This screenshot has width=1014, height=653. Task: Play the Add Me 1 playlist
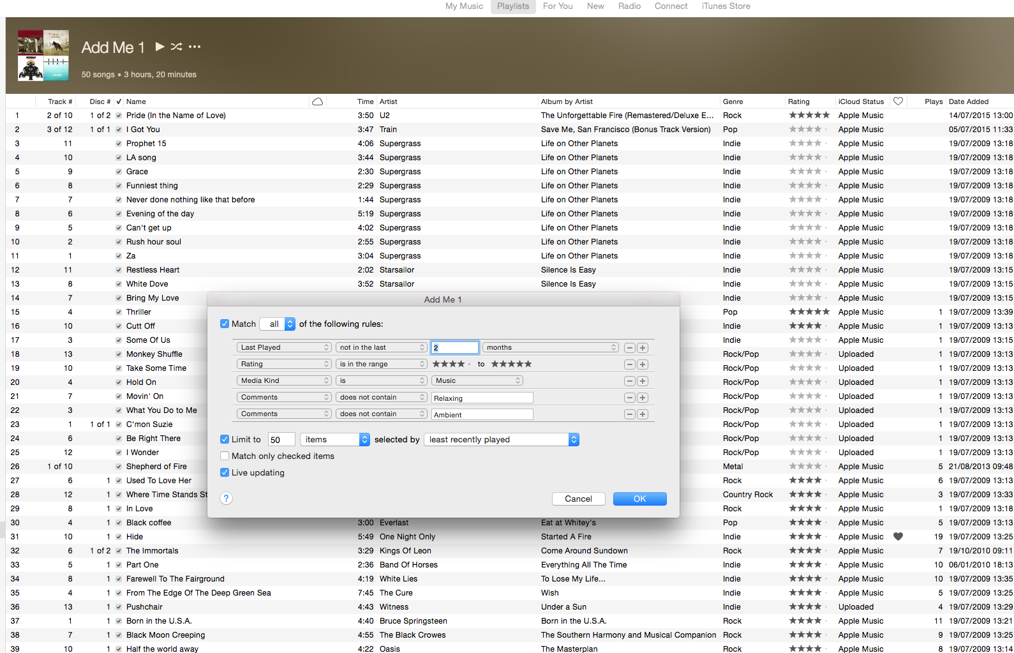160,47
